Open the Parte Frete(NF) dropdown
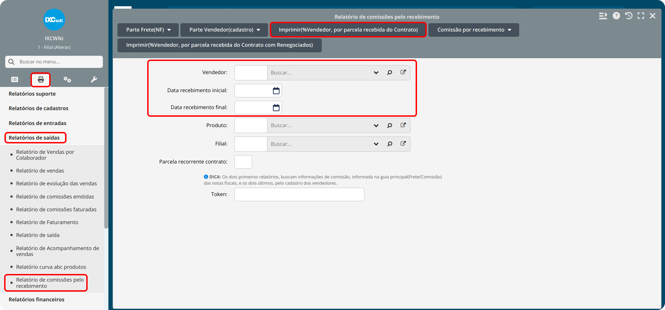 [148, 30]
